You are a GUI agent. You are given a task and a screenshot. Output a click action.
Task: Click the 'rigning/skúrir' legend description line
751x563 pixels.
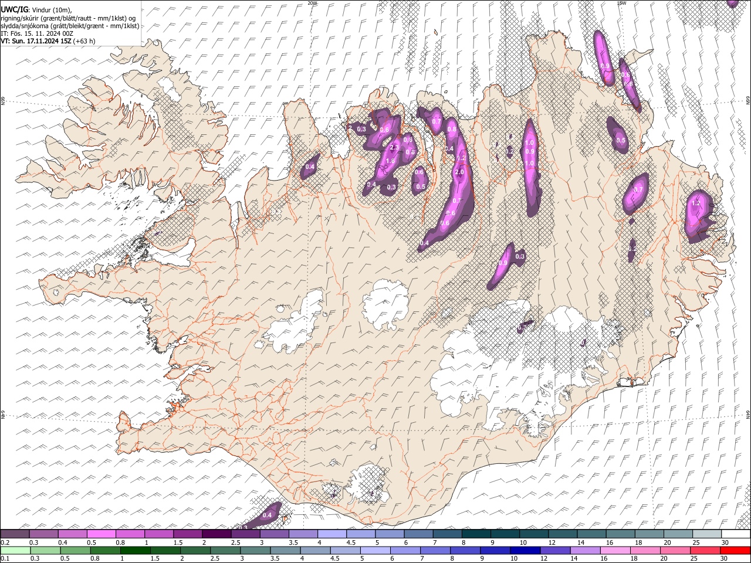(68, 18)
